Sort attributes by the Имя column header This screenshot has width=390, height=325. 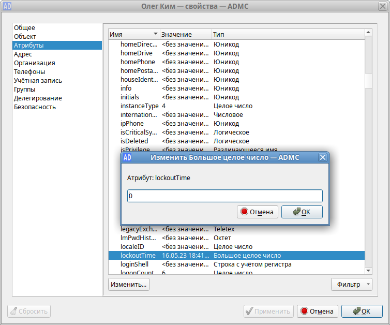point(133,34)
